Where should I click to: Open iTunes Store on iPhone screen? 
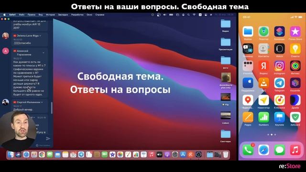tap(295, 32)
